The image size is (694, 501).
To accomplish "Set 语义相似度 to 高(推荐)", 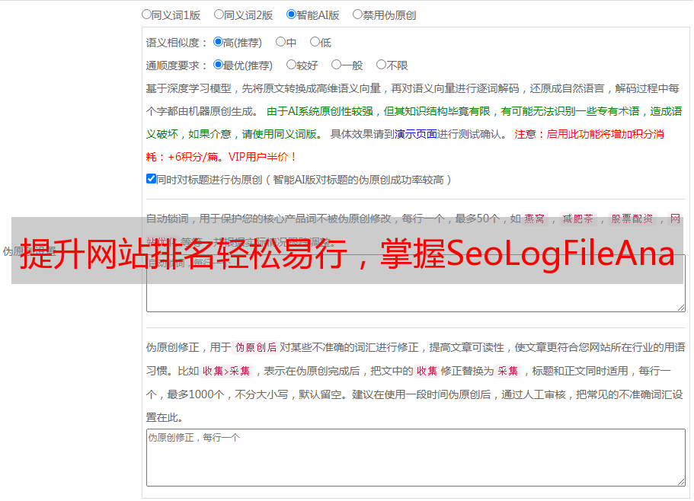I will [218, 42].
